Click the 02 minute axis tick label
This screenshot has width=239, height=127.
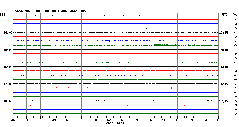pos(40,120)
